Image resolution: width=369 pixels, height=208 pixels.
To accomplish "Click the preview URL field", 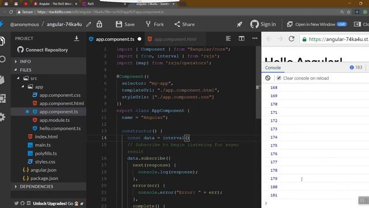I will [334, 39].
